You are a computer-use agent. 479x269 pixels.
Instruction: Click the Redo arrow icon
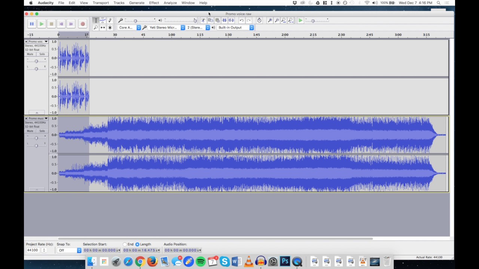(x=248, y=20)
